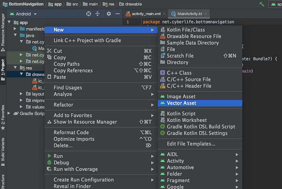282x189 pixels.
Task: Select Directory in New submenu
Action: [x=200, y=62]
